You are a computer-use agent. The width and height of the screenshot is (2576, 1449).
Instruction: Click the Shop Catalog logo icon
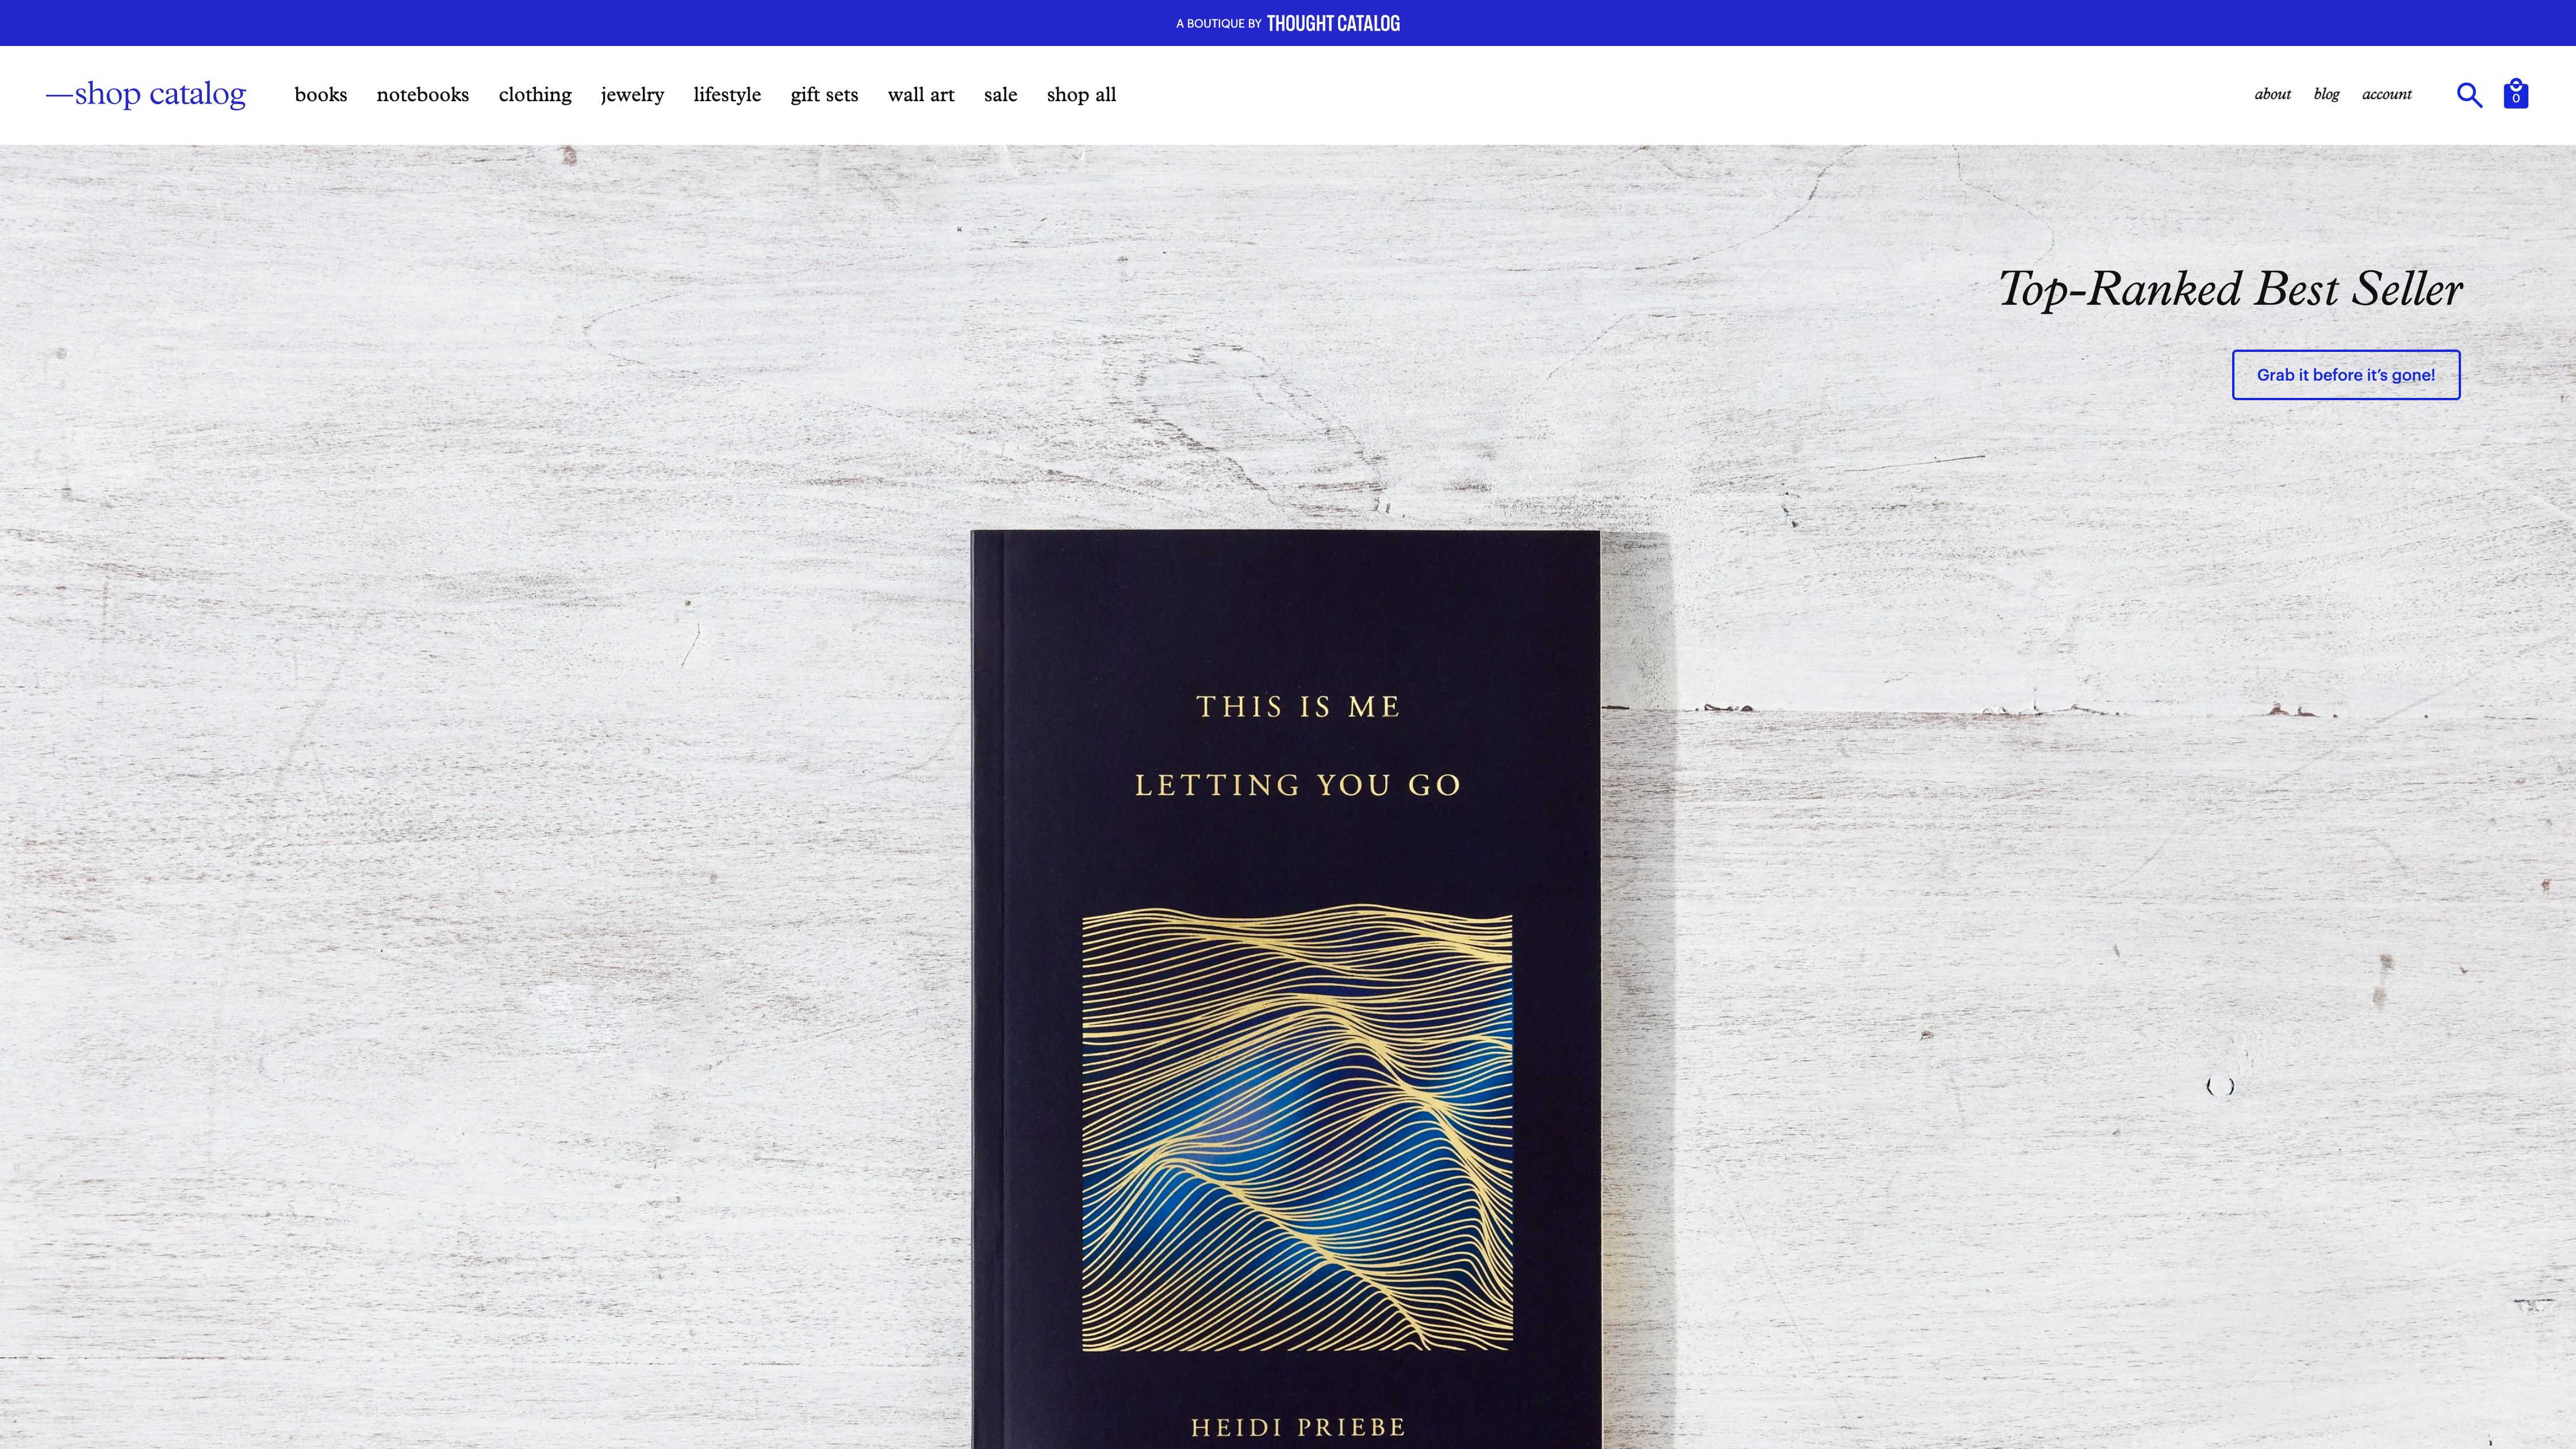point(145,94)
